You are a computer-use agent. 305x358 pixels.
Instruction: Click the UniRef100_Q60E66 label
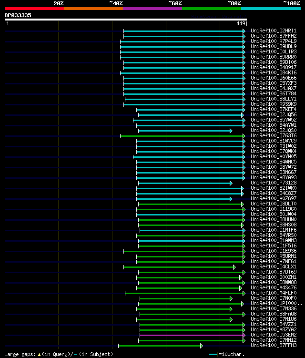coord(274,78)
